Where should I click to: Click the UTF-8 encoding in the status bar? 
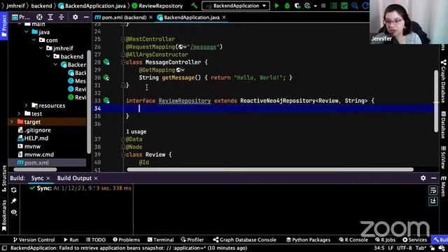[x=405, y=248]
